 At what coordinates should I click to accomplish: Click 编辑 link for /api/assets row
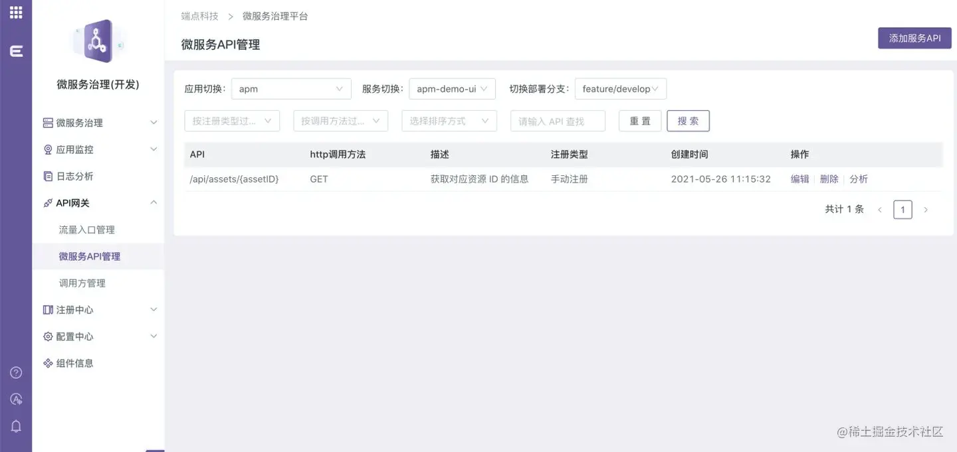(799, 179)
